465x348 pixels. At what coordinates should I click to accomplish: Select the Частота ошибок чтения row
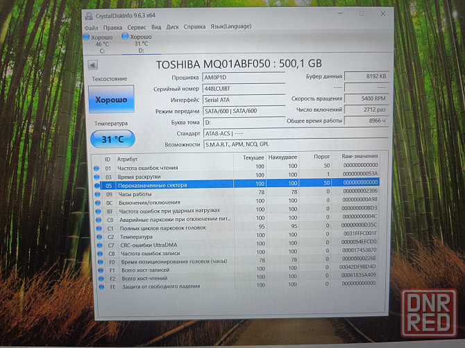click(236, 167)
